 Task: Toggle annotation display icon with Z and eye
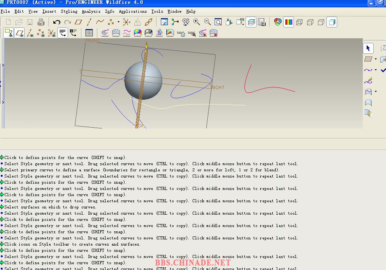click(x=9, y=33)
